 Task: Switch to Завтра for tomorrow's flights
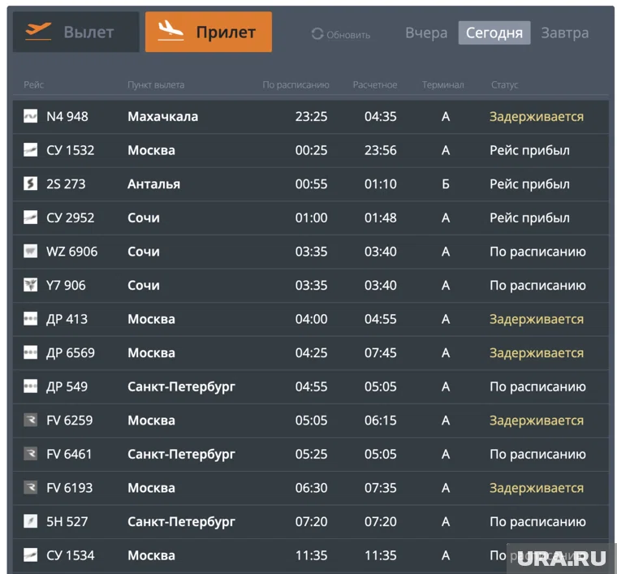click(565, 33)
